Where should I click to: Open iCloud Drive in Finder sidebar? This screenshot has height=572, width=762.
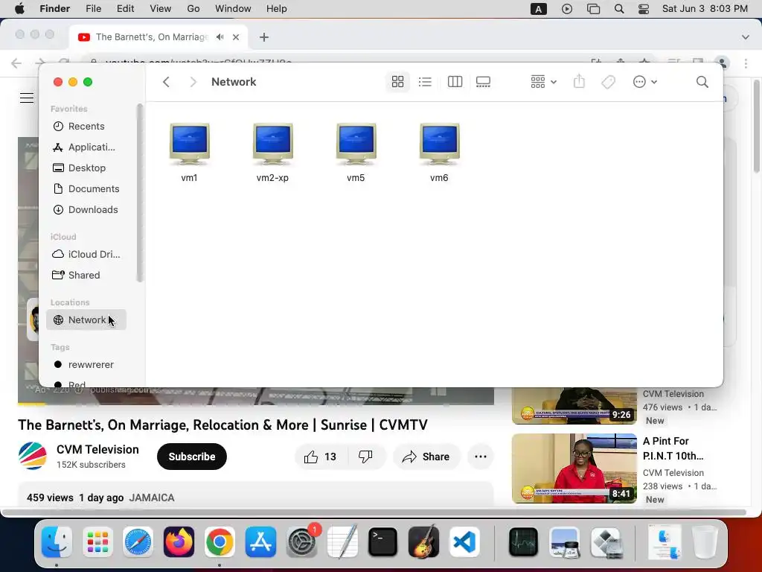pos(86,255)
